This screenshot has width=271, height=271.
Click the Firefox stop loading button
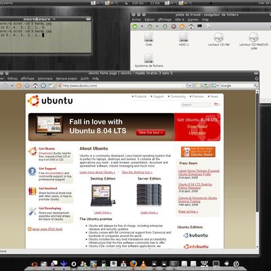[27, 85]
